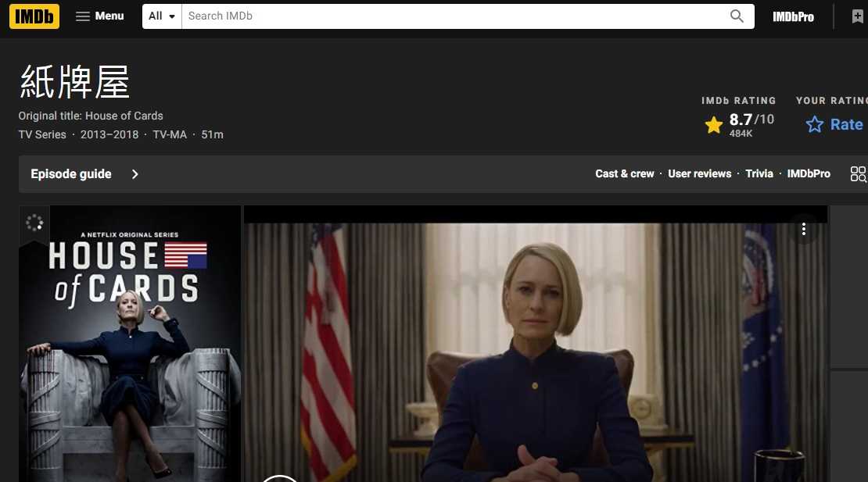
Task: Open the Episode guide
Action: tap(71, 174)
